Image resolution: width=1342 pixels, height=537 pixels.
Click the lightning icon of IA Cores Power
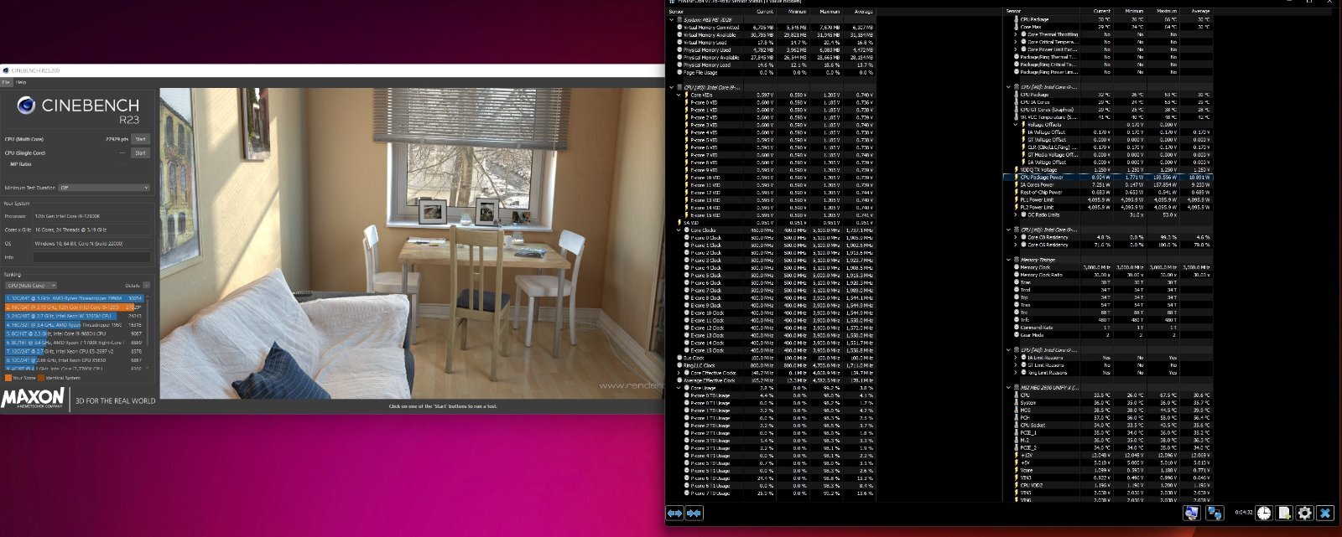[1016, 185]
